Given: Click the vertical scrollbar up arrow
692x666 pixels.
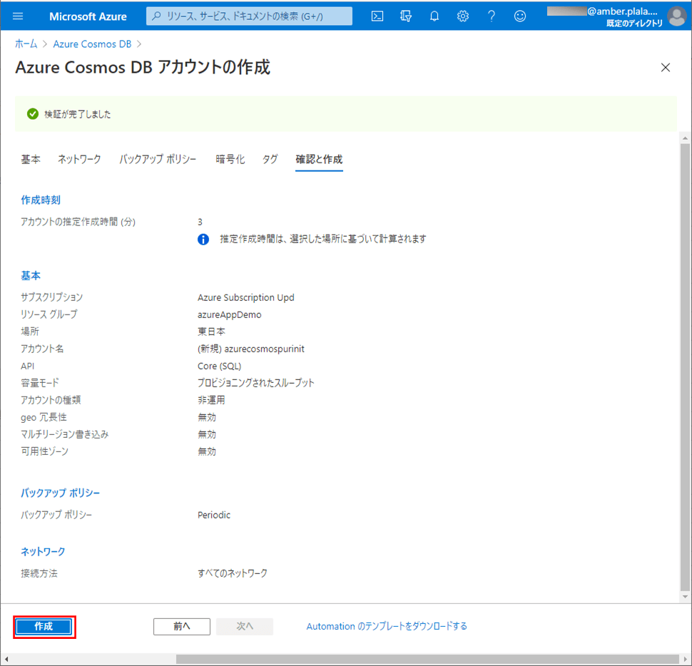Looking at the screenshot, I should pyautogui.click(x=684, y=138).
